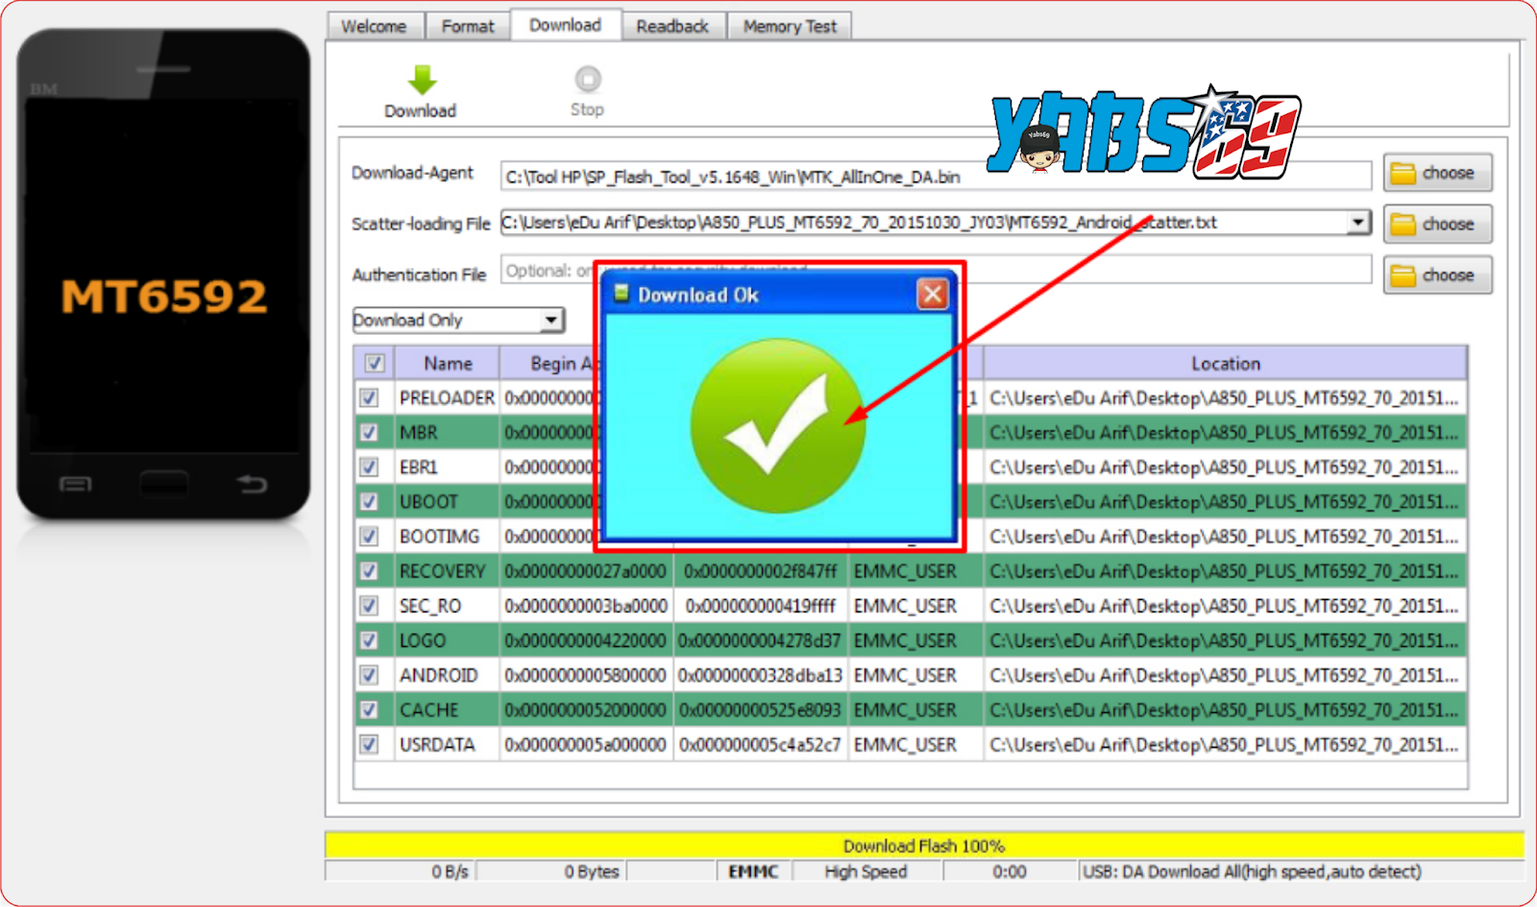Toggle the select-all checkbox in the table header
The height and width of the screenshot is (907, 1537).
point(375,363)
